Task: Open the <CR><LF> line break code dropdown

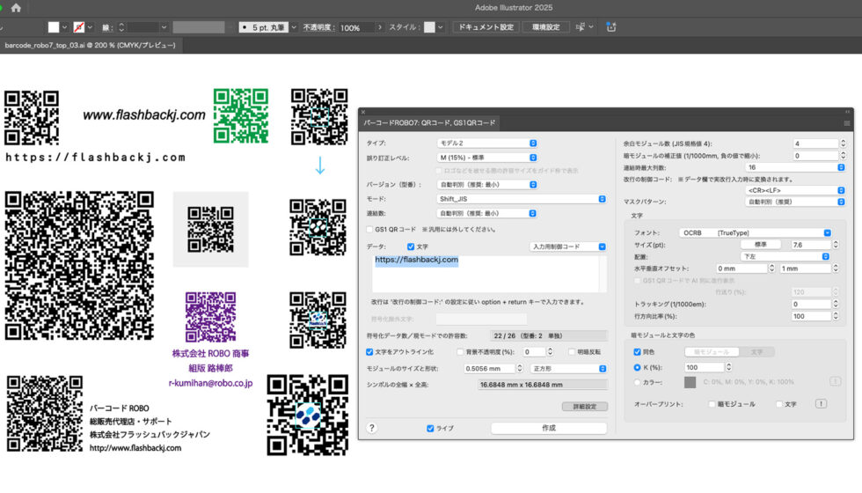Action: point(795,190)
